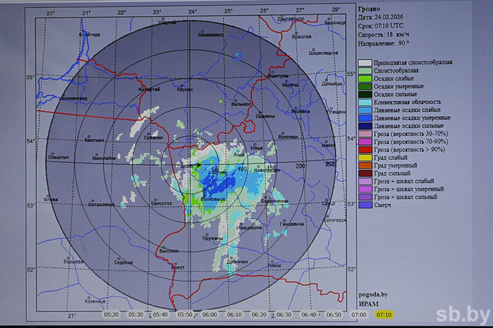Click the Осадки слабые green swatch
Viewport: 493px width, 328px height.
point(365,78)
